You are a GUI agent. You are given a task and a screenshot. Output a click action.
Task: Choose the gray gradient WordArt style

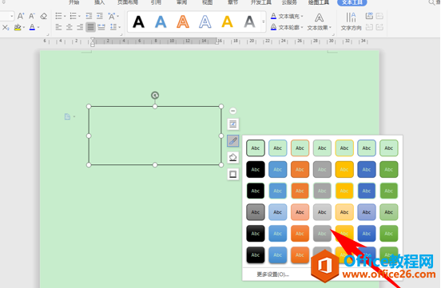[x=249, y=22]
